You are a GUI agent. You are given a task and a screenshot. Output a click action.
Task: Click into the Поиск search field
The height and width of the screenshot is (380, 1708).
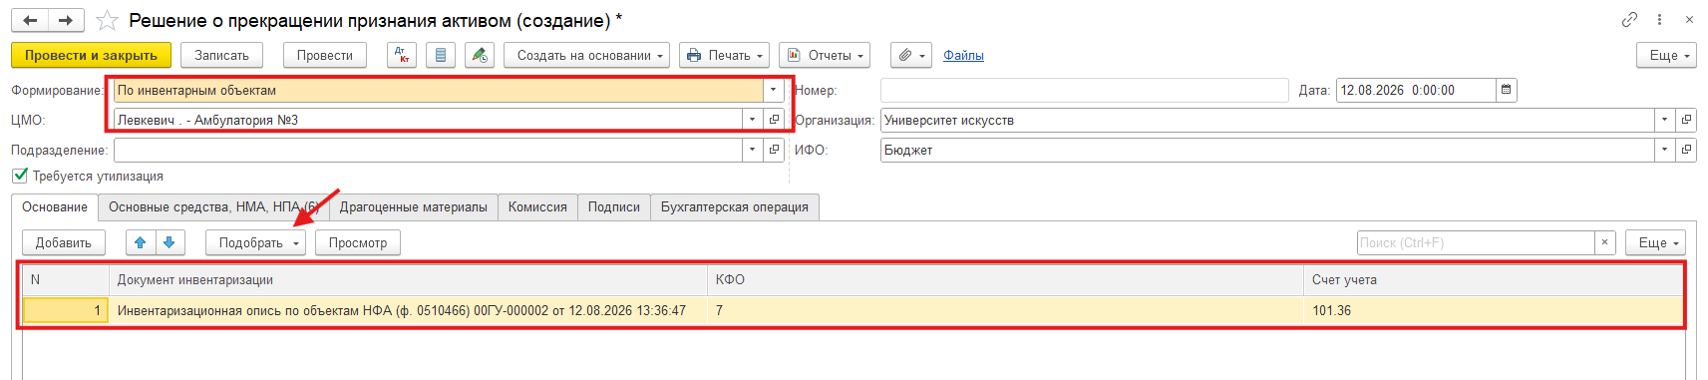coord(1476,242)
